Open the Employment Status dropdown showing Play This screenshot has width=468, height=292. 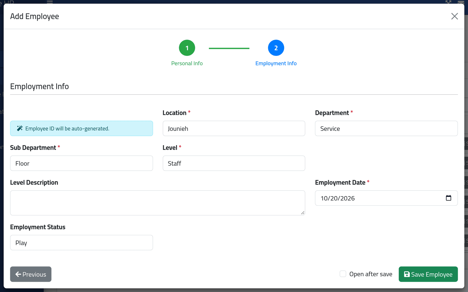click(x=81, y=243)
